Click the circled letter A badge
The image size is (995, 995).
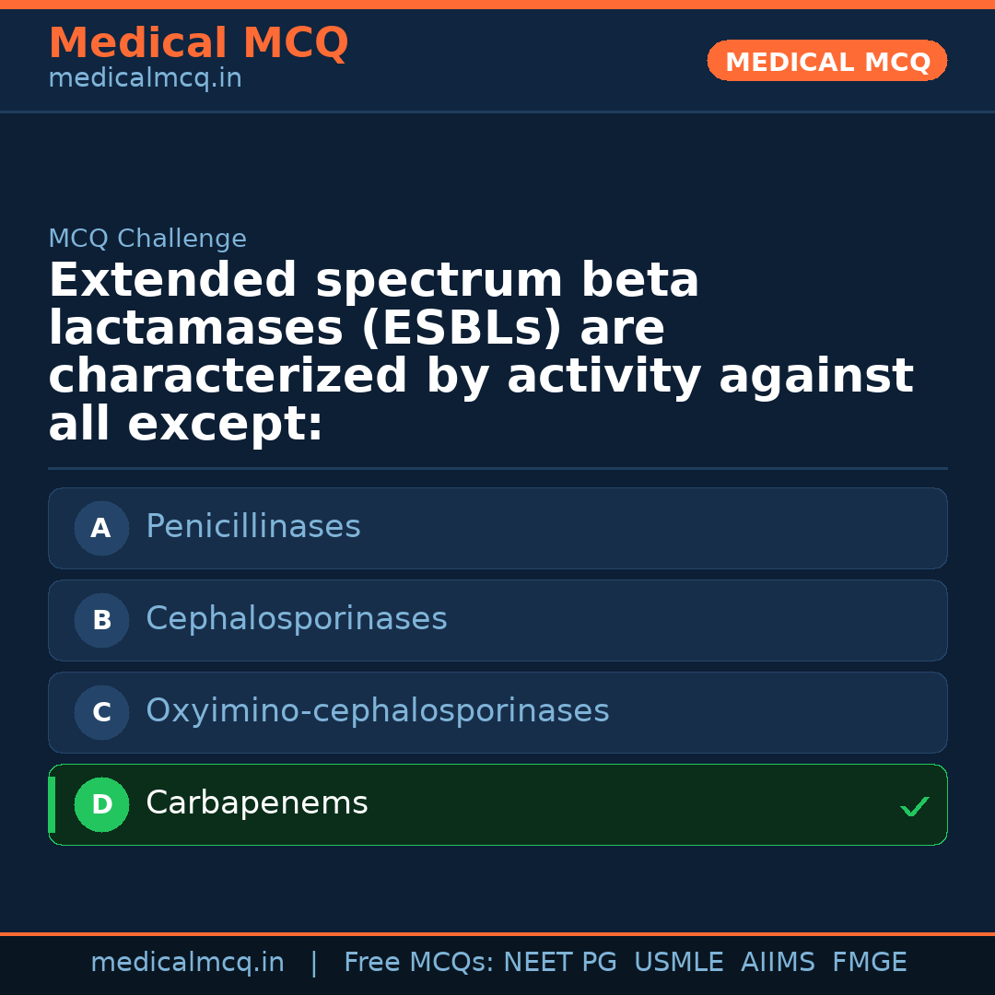[x=101, y=528]
